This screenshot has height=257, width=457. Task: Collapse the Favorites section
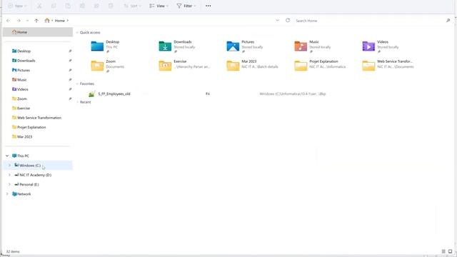(77, 84)
